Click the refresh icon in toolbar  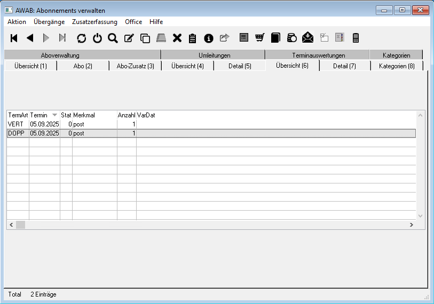tap(81, 38)
